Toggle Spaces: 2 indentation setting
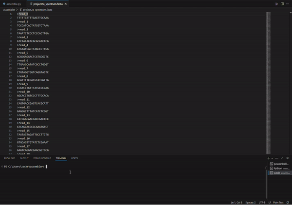292x205 pixels. [x=250, y=202]
